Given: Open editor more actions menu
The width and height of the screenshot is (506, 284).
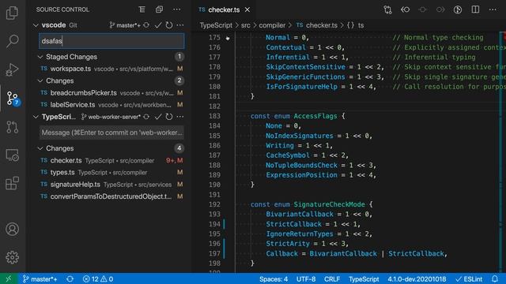Looking at the screenshot, I should [x=493, y=9].
